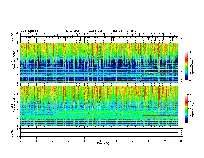This screenshot has width=204, height=158.
Task: Click the ch.2 color scale log(PSD) unit label
Action: [193, 110]
